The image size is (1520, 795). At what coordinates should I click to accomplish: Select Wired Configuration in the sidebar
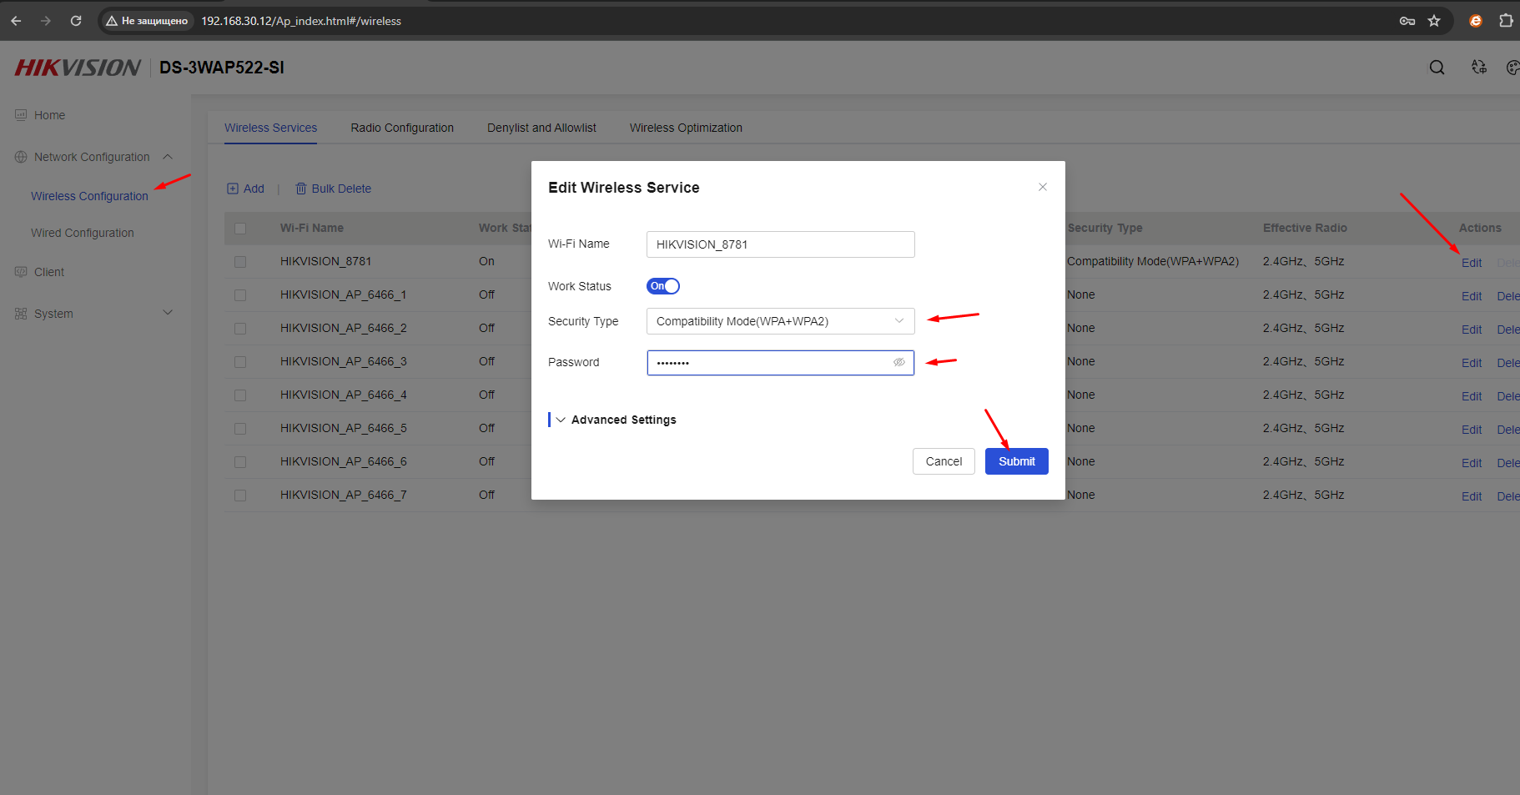click(83, 233)
